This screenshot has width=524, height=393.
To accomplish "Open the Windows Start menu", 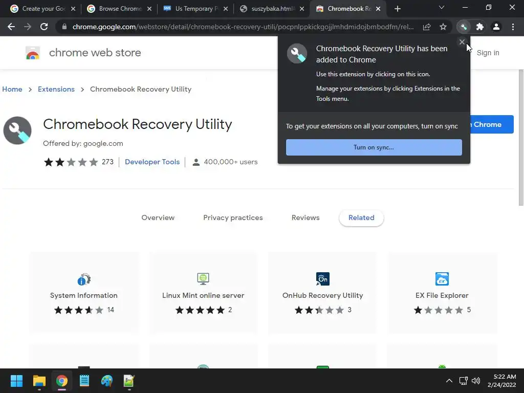I will pos(16,381).
